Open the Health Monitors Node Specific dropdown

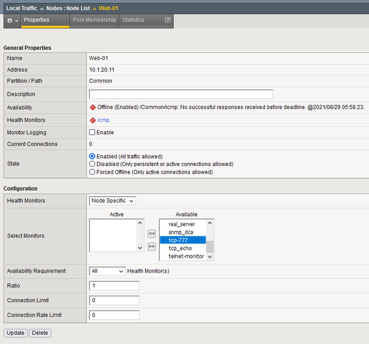[x=113, y=201]
